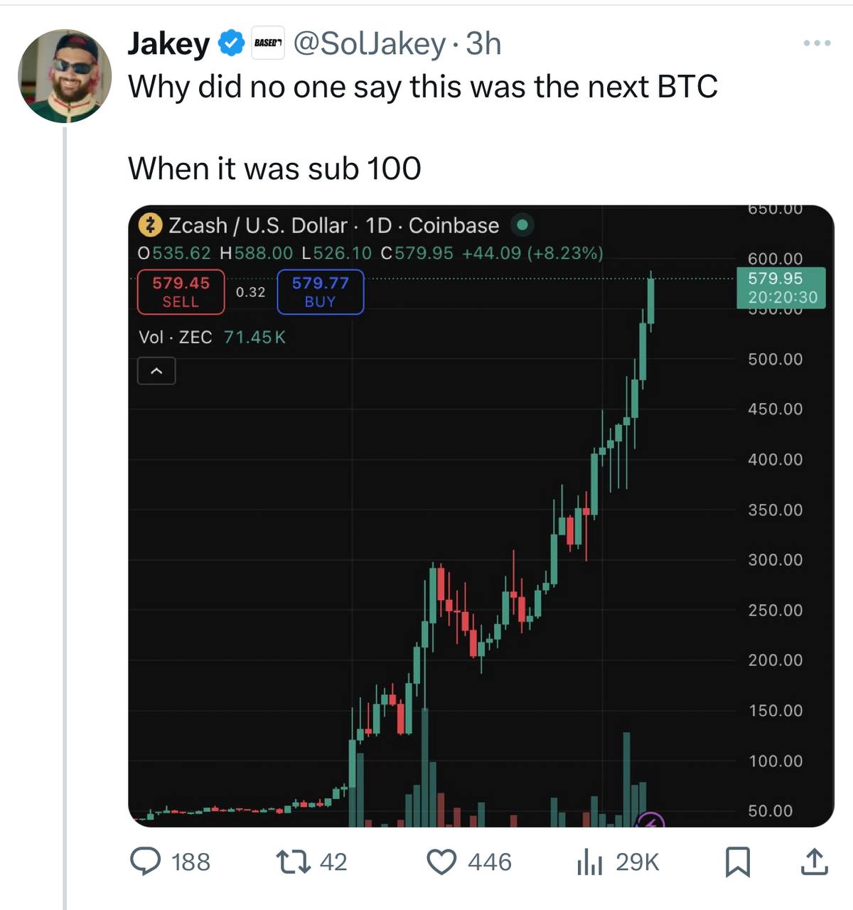The image size is (853, 910).
Task: Open Jakey's profile avatar photo
Action: click(x=65, y=76)
